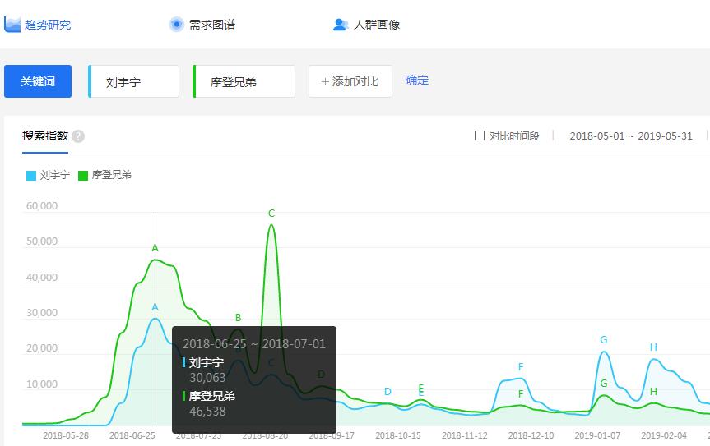Viewport: 710px width, 446px height.
Task: Click the green B marker on chart
Action: (x=239, y=318)
